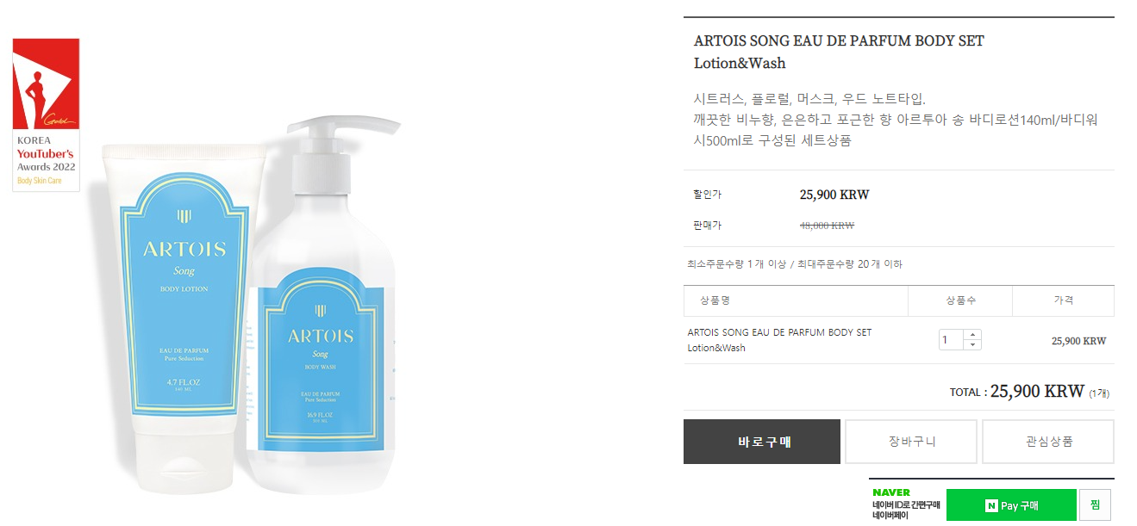The height and width of the screenshot is (526, 1137).
Task: Decrease quantity with the down arrow
Action: (972, 345)
